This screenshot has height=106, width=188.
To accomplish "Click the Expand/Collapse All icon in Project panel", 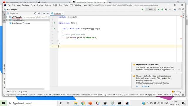I will click(39, 14).
